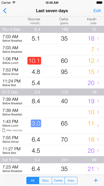This screenshot has height=186, width=104.
Task: Tap the plus icon to add entry
Action: tap(96, 180)
